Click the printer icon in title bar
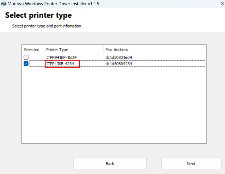The image size is (225, 174). [x=3, y=4]
